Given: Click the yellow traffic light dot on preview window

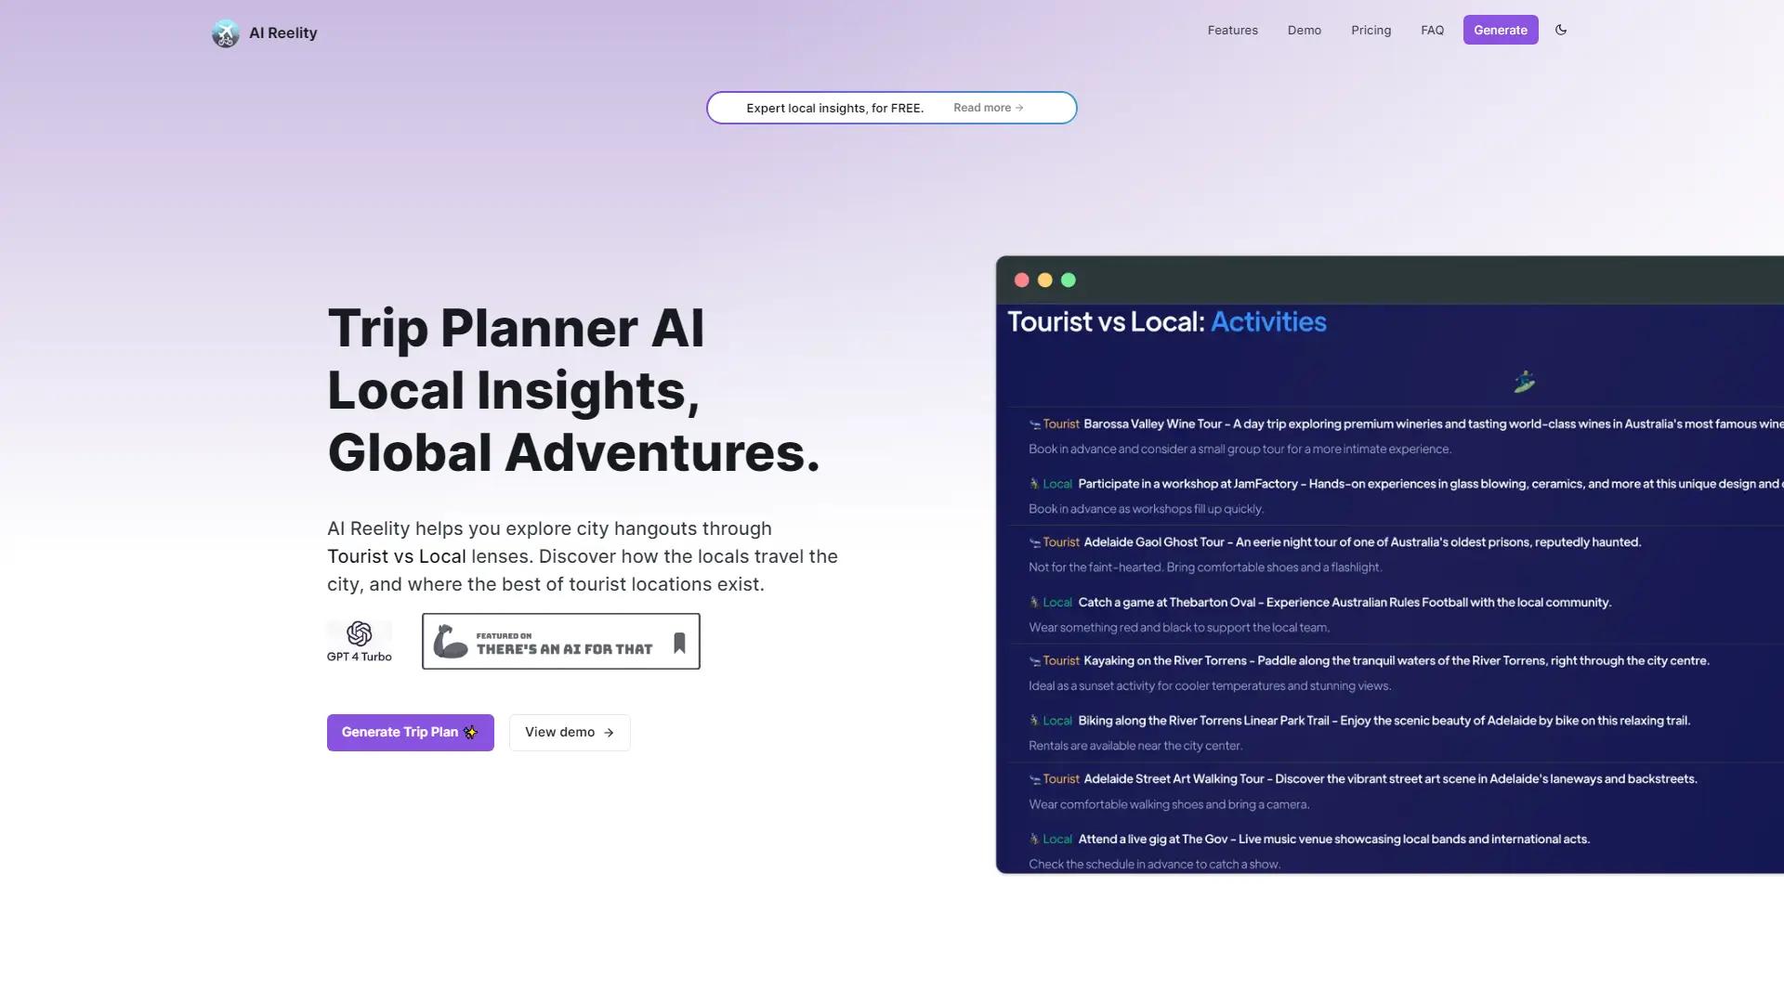Looking at the screenshot, I should click(1045, 280).
